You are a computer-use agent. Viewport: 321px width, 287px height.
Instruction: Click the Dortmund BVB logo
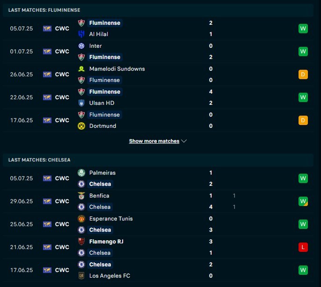click(81, 126)
